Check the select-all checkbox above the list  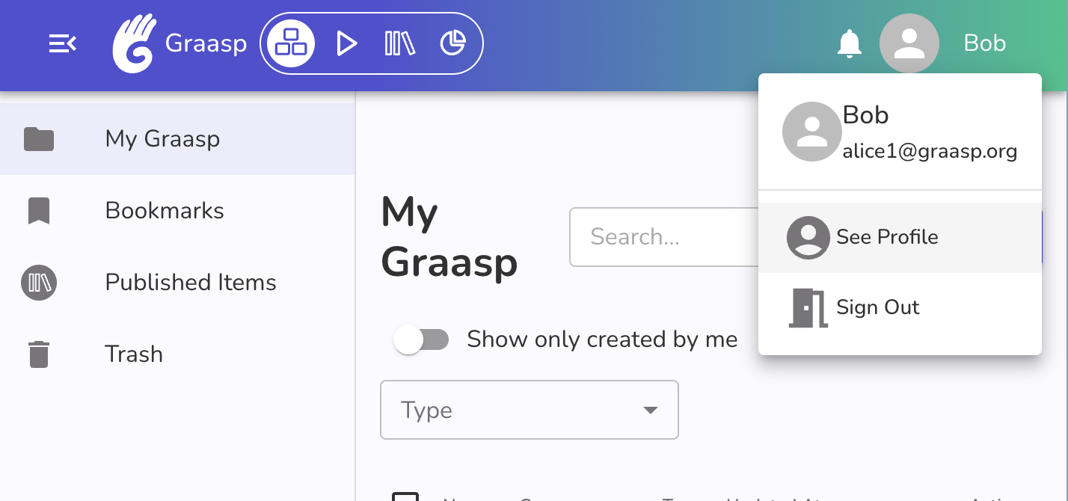pos(406,498)
